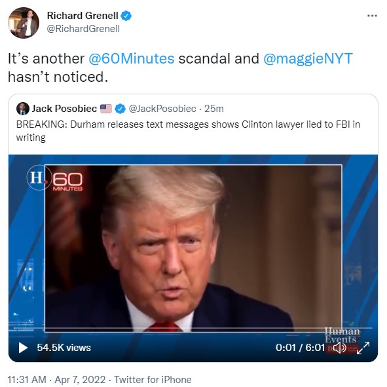
Task: Open the three-dot more options menu
Action: point(372,16)
